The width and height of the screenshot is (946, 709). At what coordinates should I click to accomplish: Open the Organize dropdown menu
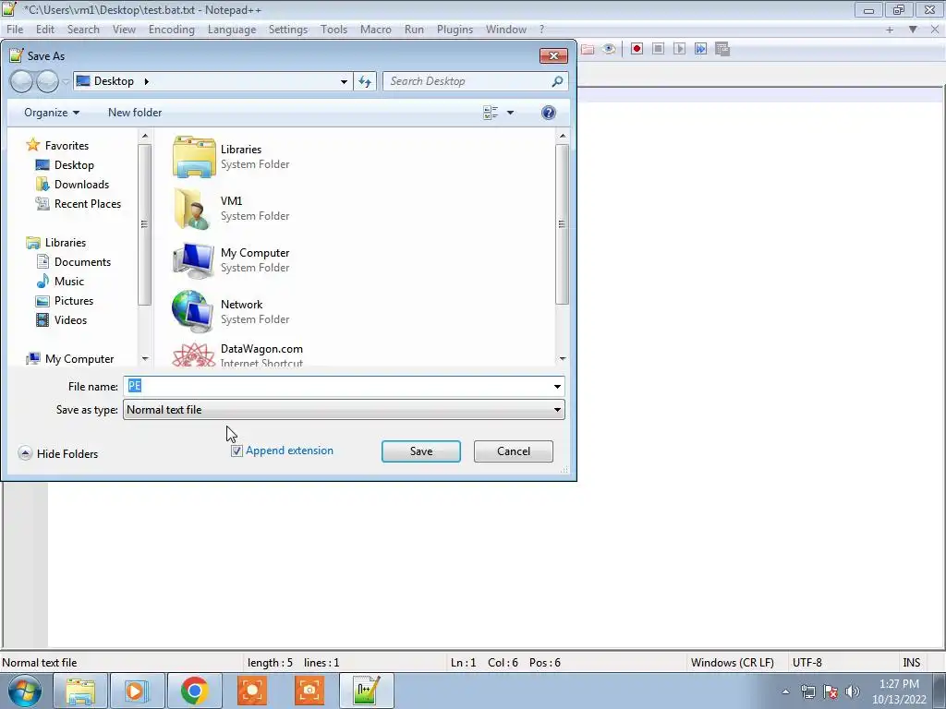click(52, 113)
